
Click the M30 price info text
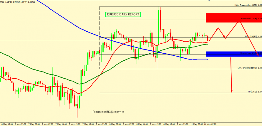(18, 2)
